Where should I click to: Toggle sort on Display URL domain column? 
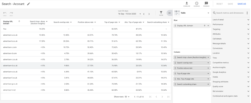point(19,22)
